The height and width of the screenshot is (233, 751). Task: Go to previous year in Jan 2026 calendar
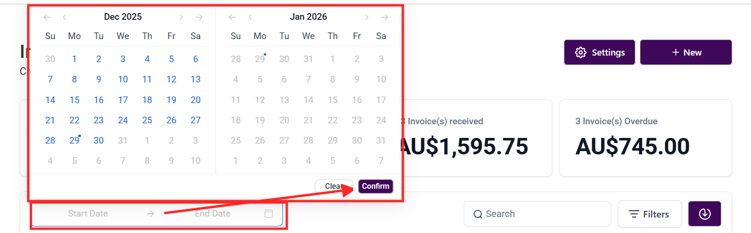pyautogui.click(x=232, y=17)
